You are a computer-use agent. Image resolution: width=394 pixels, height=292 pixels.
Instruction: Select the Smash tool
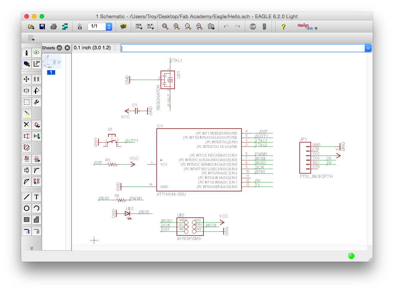[27, 170]
